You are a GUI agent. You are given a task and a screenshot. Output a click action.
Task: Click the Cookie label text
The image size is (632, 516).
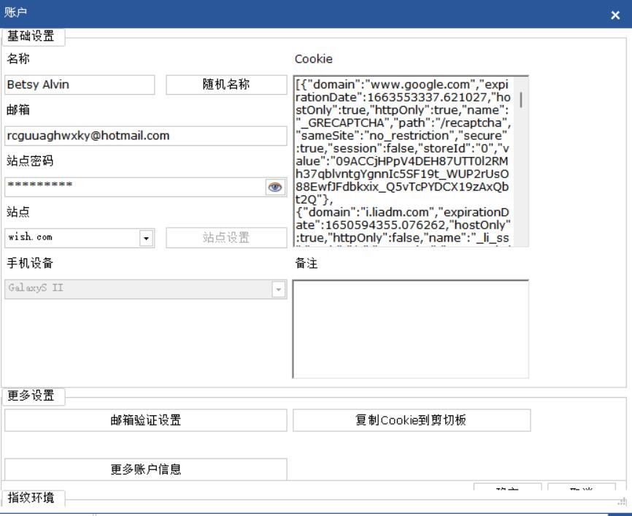point(314,59)
